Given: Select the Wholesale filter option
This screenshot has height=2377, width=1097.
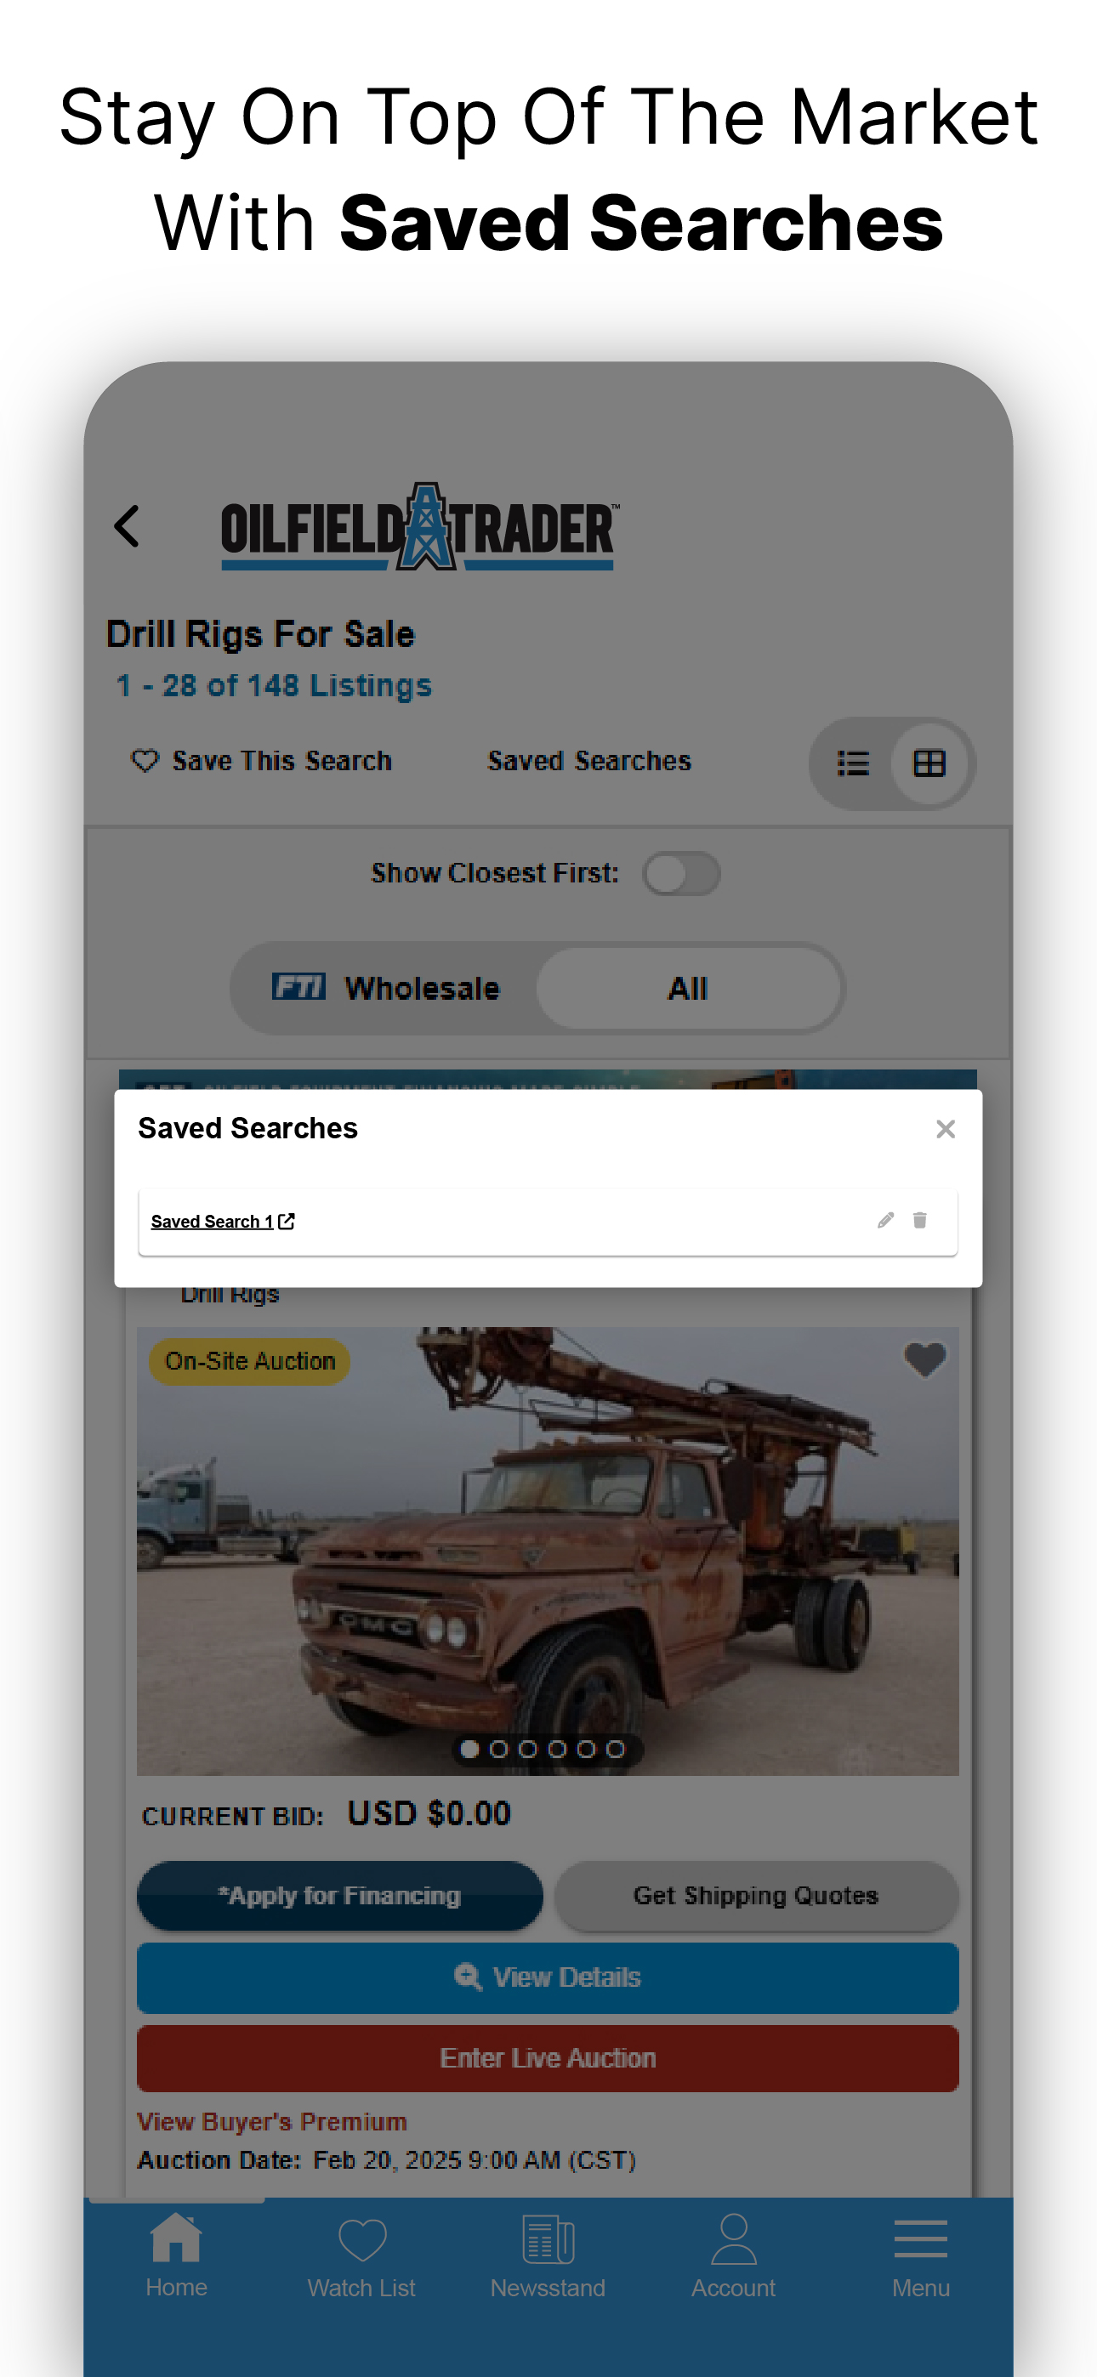Looking at the screenshot, I should pos(386,988).
